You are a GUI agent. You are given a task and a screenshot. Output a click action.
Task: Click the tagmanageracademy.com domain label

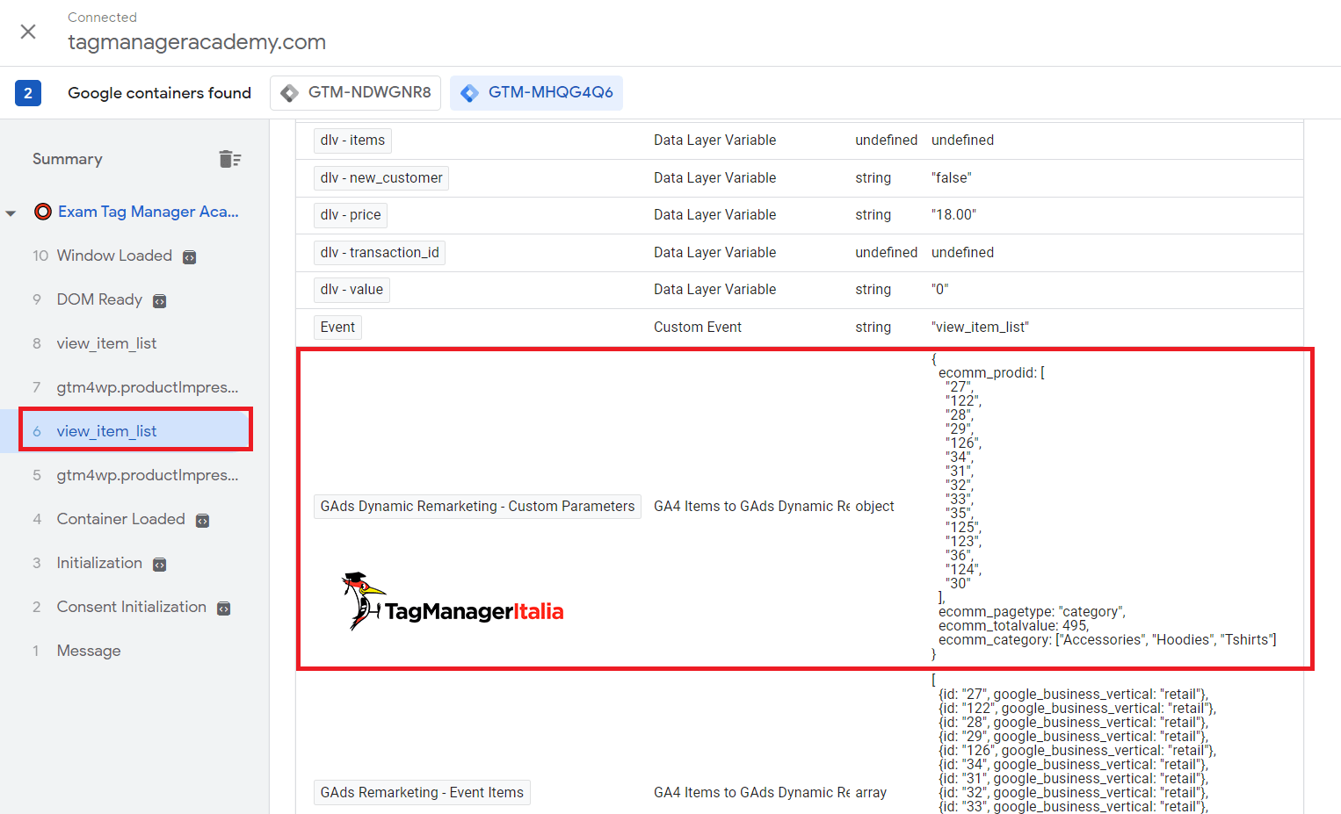(197, 42)
